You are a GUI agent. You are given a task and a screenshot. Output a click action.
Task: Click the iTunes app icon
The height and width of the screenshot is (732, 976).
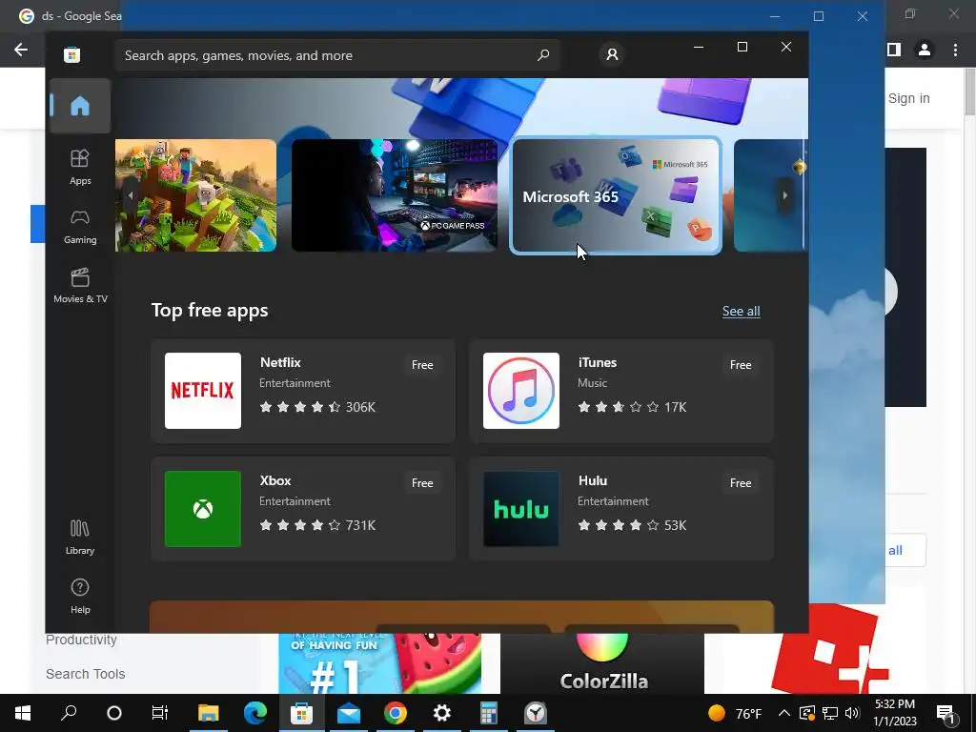(x=521, y=391)
